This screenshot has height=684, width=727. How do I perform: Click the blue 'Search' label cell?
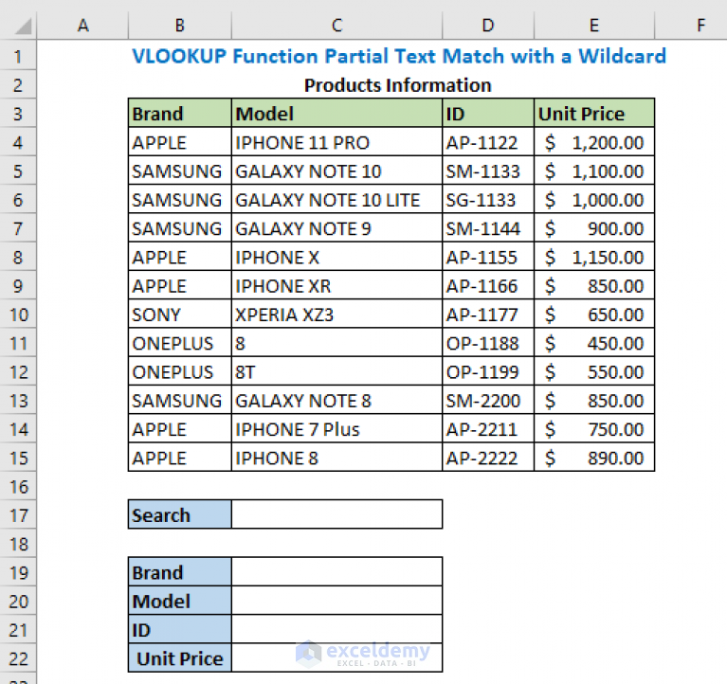coord(180,514)
